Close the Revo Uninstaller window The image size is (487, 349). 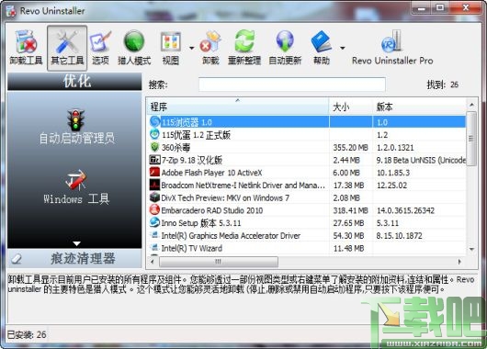(x=465, y=7)
